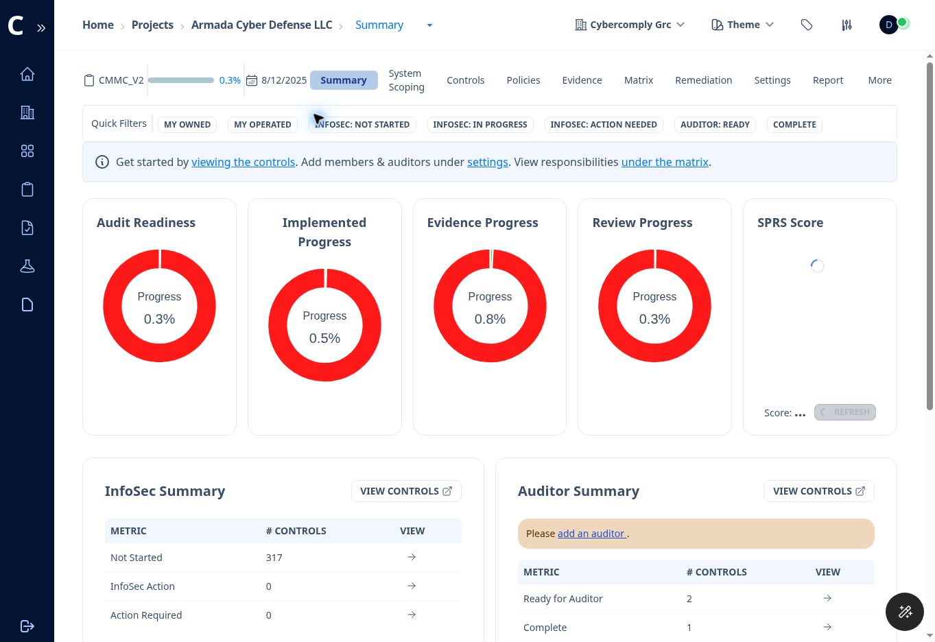Open the user avatar D menu
Viewport: 935px width, 642px height.
tap(889, 25)
